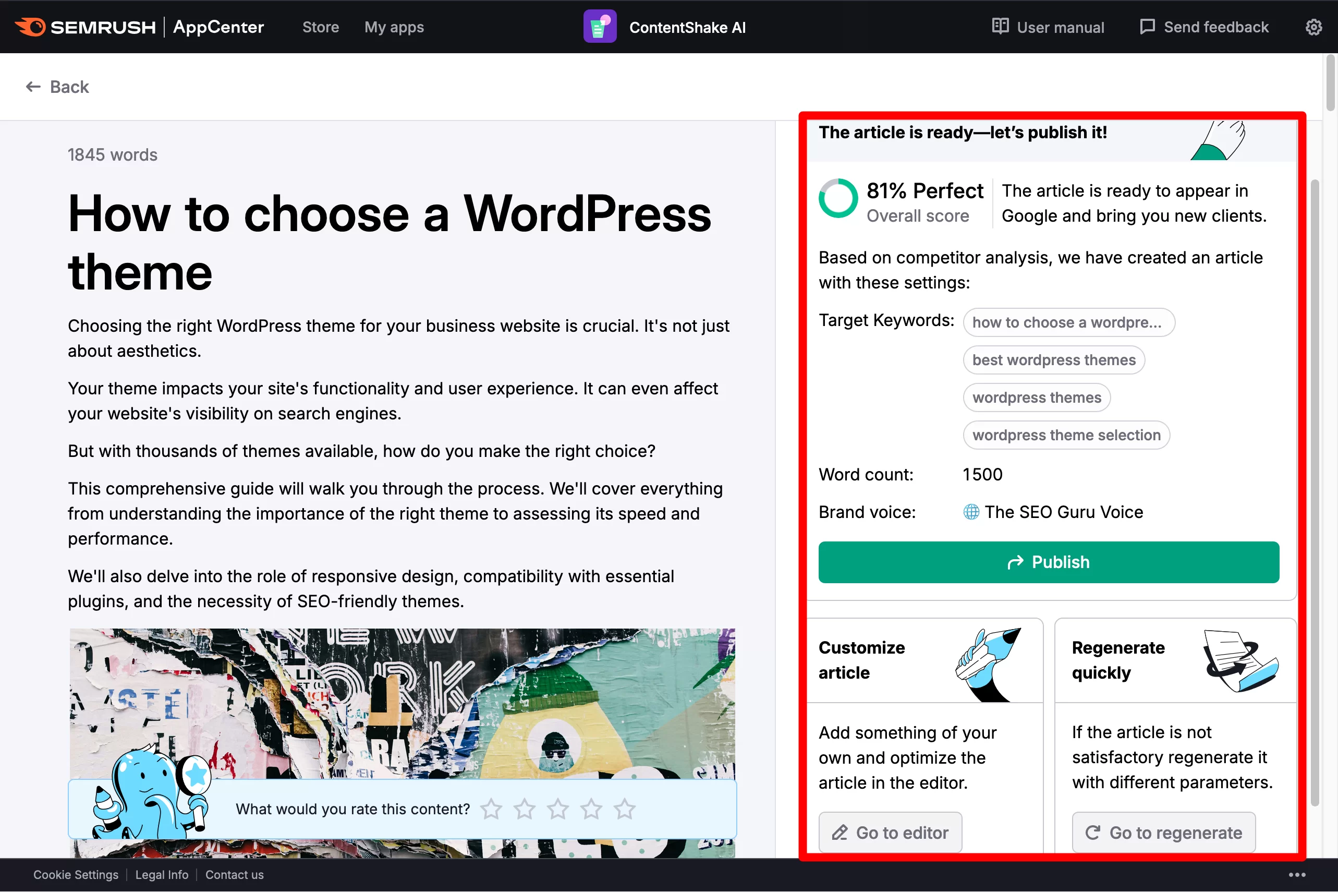Expand the 'best wordpress themes' keyword tag
Image resolution: width=1338 pixels, height=892 pixels.
(1054, 359)
